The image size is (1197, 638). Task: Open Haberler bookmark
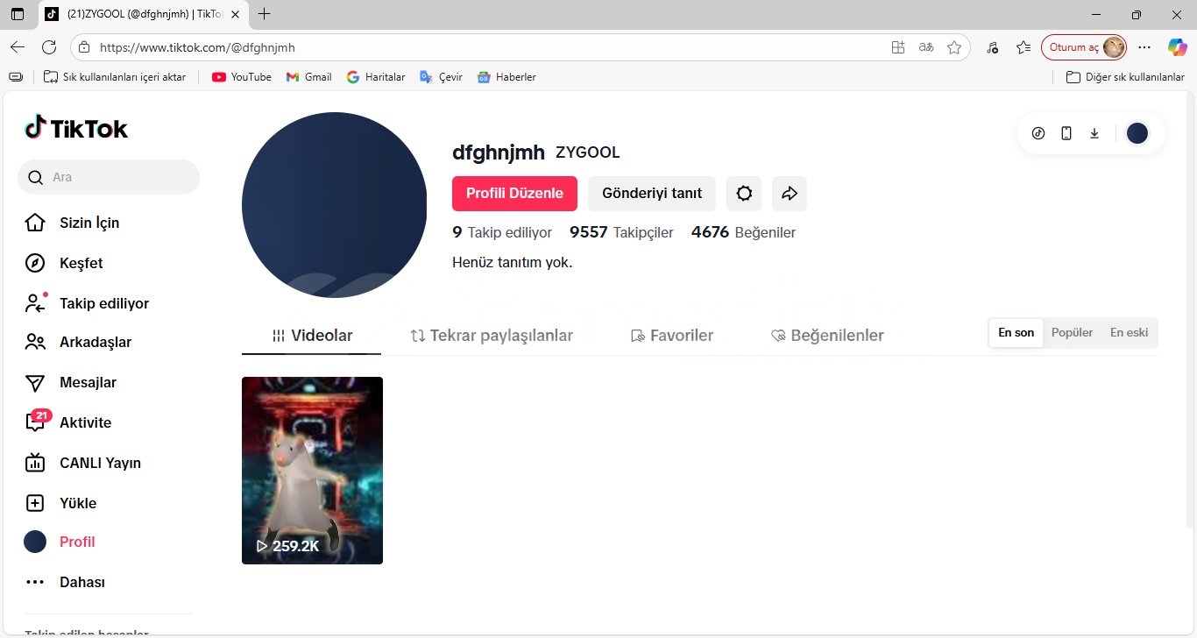[506, 77]
